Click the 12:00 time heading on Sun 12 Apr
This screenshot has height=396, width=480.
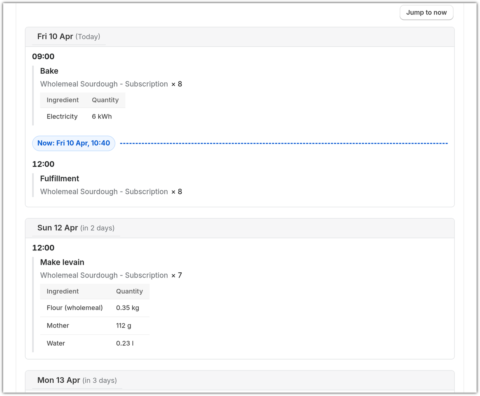pyautogui.click(x=43, y=248)
